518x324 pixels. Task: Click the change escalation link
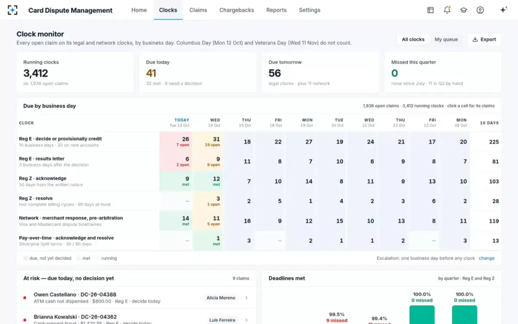(x=486, y=258)
